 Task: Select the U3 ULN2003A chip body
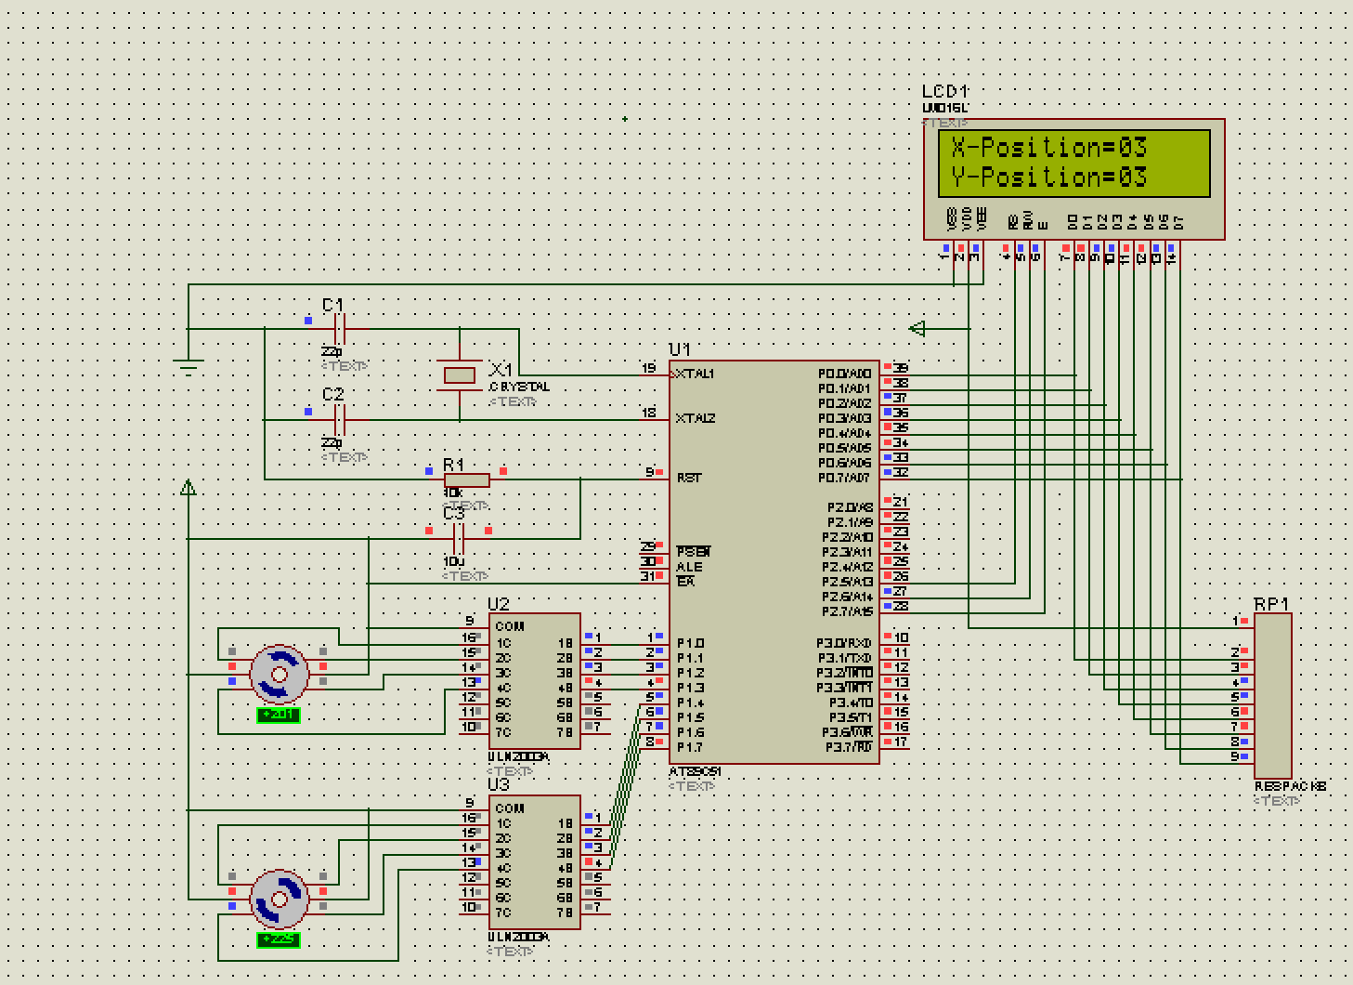535,861
